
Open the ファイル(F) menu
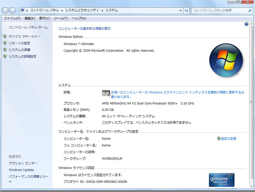(12, 18)
